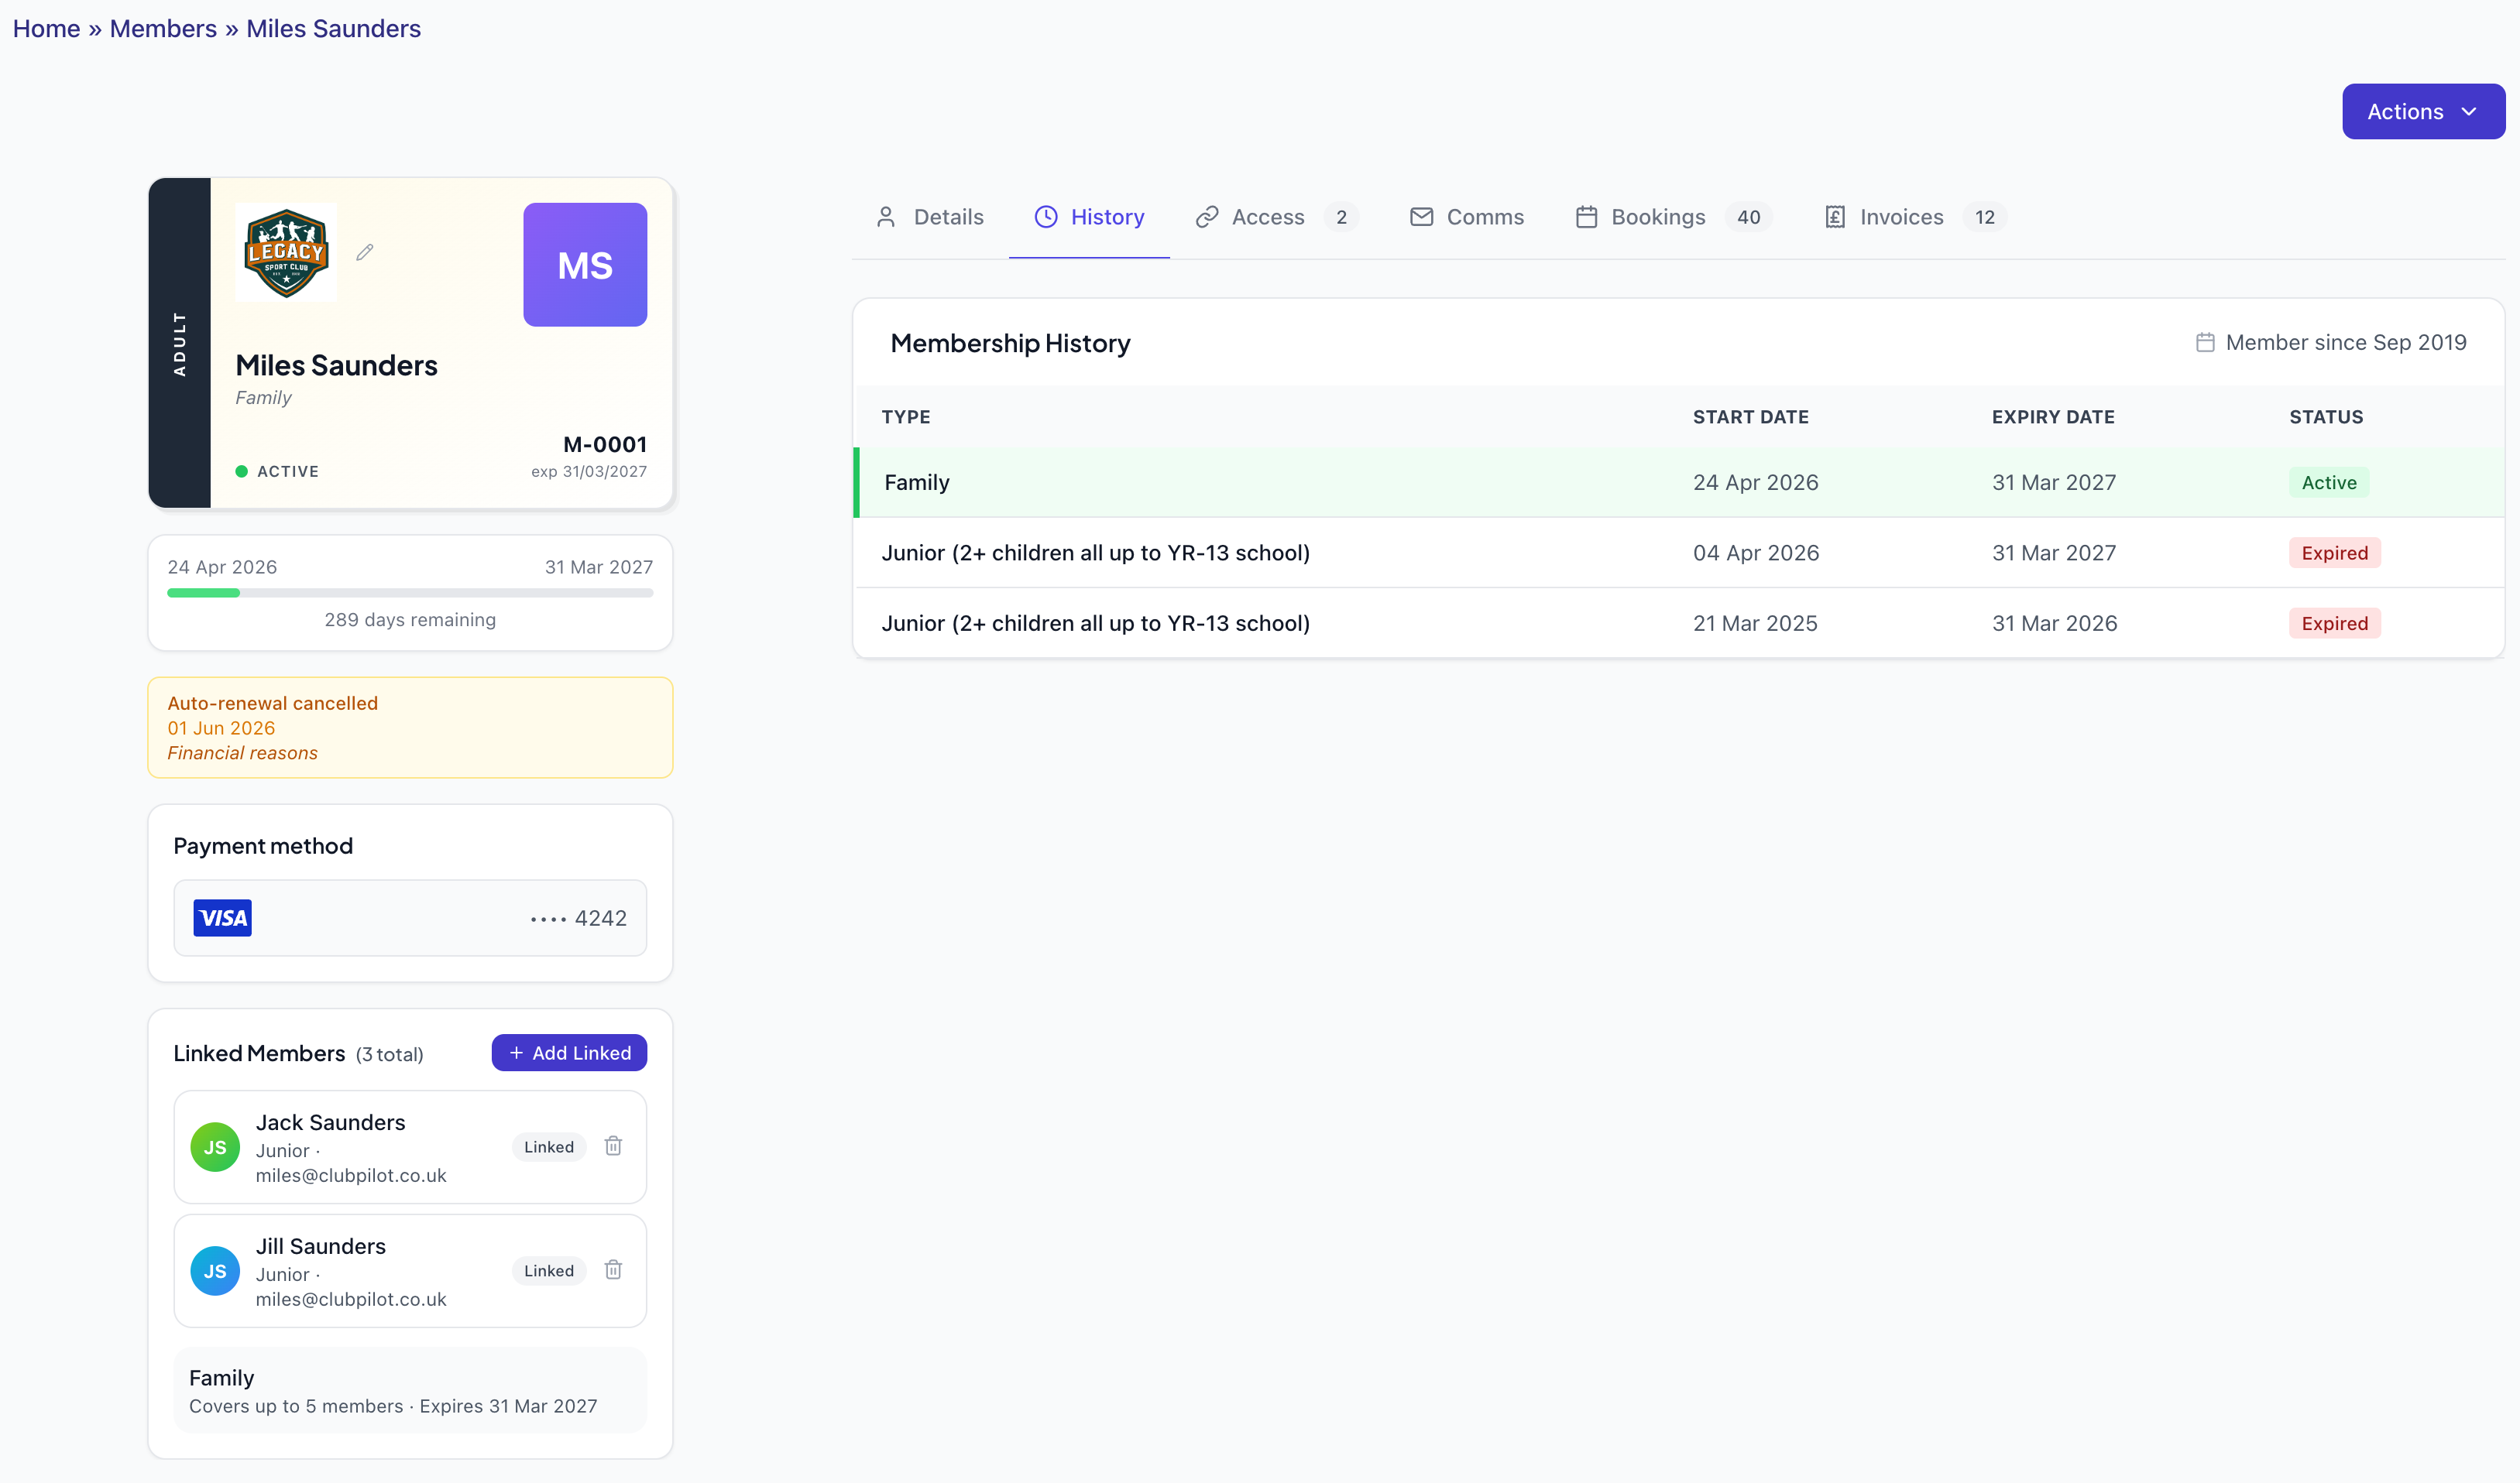This screenshot has height=1483, width=2520.
Task: Go to the Comms tab
Action: [x=1467, y=217]
